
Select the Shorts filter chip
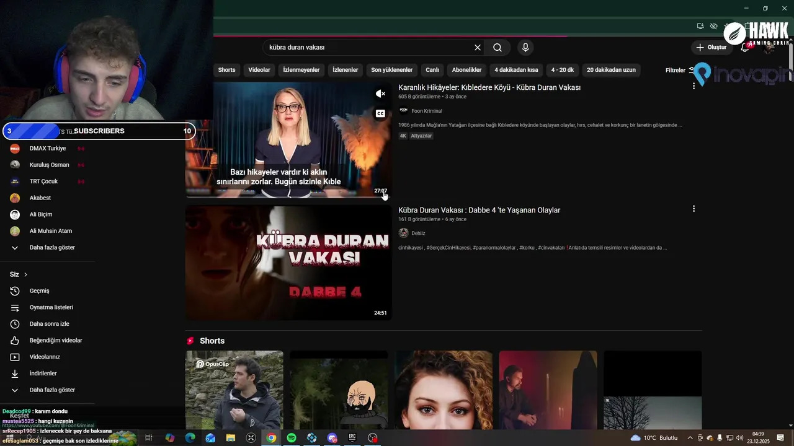[x=226, y=70]
